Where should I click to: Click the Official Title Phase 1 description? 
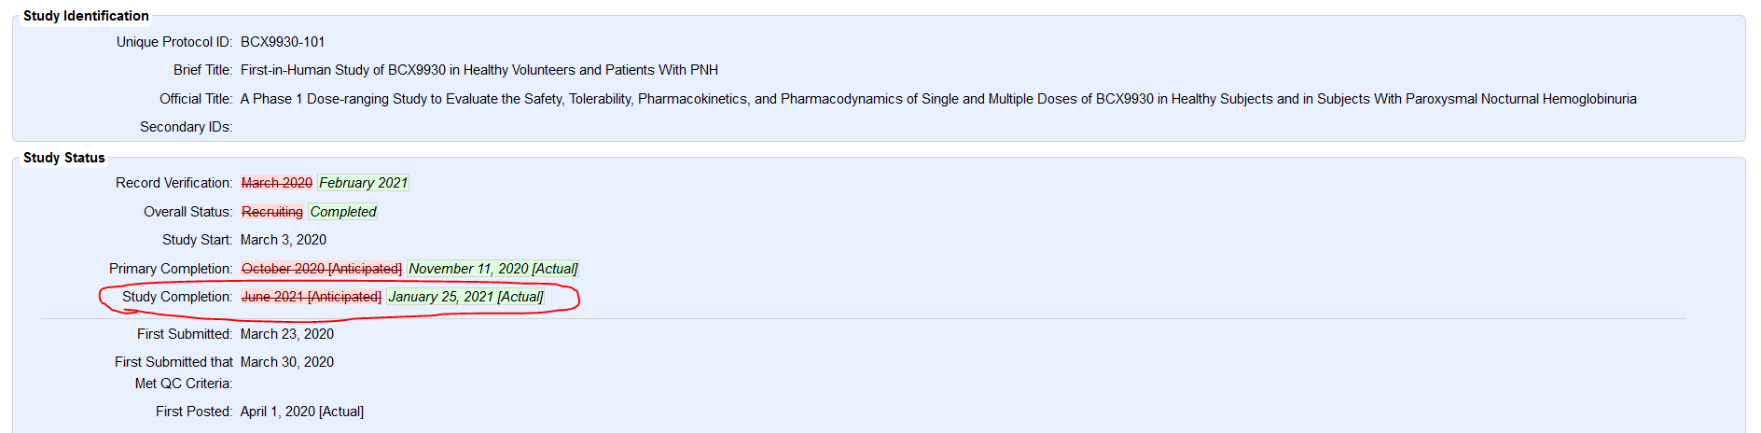pyautogui.click(x=937, y=99)
